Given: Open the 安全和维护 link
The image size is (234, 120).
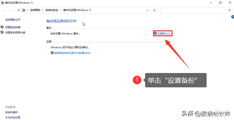Looking at the screenshot, I should [x=11, y=112].
